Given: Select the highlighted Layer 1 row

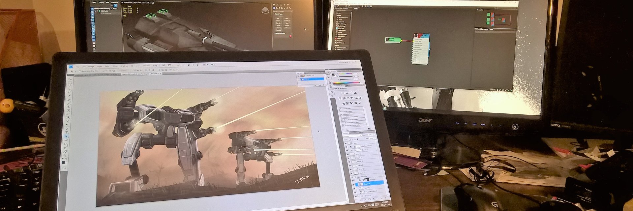Looking at the screenshot, I should click(369, 184).
